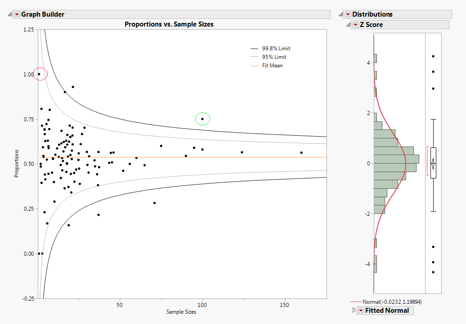Click the orange Fit Mean legend swatch
This screenshot has height=324, width=466.
(255, 65)
